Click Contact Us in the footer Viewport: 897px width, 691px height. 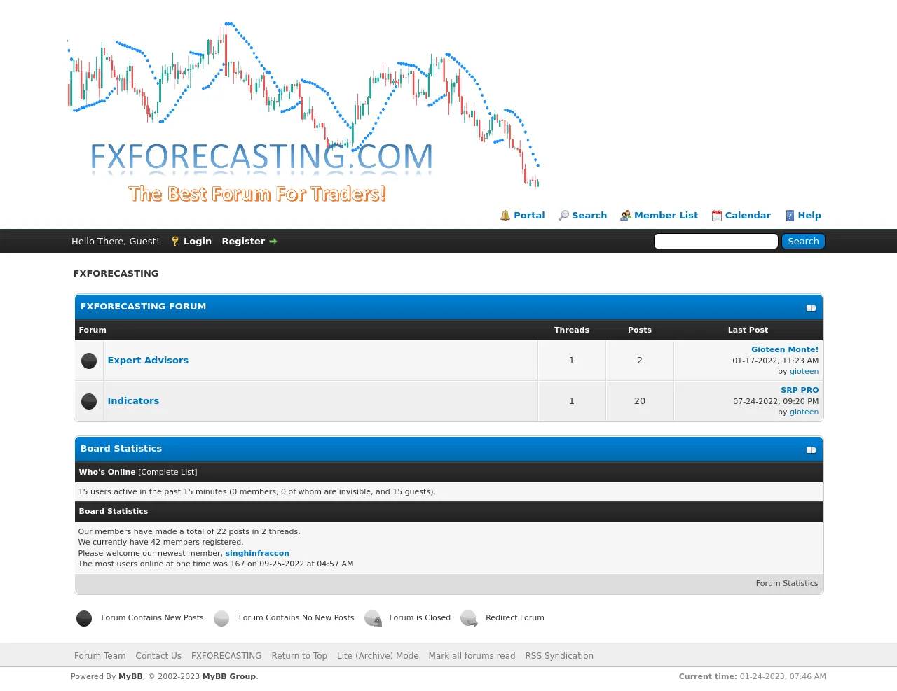[x=158, y=656]
